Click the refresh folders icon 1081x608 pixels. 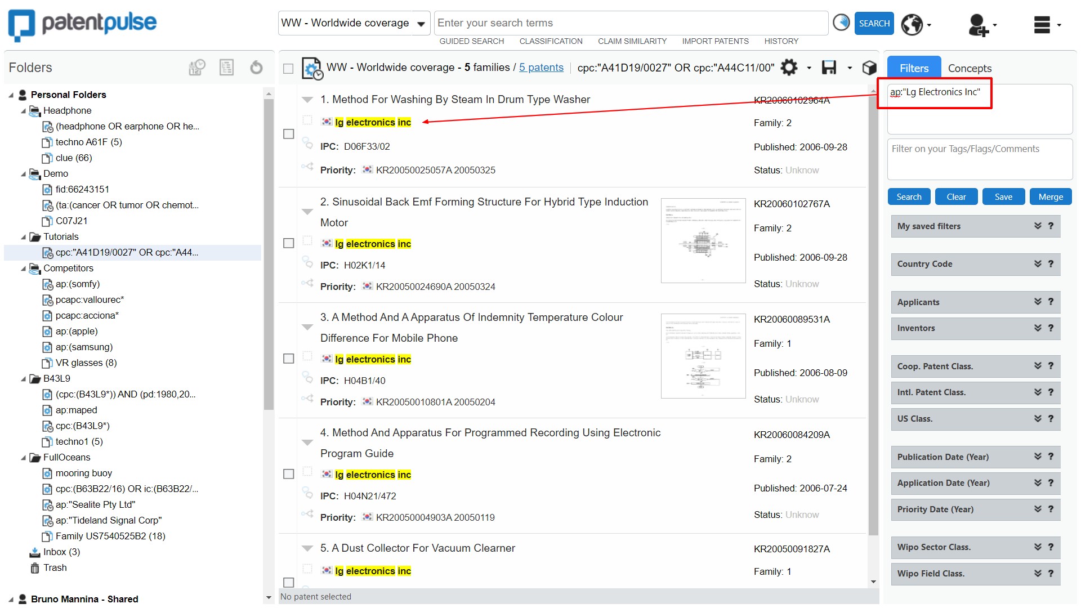pos(256,68)
